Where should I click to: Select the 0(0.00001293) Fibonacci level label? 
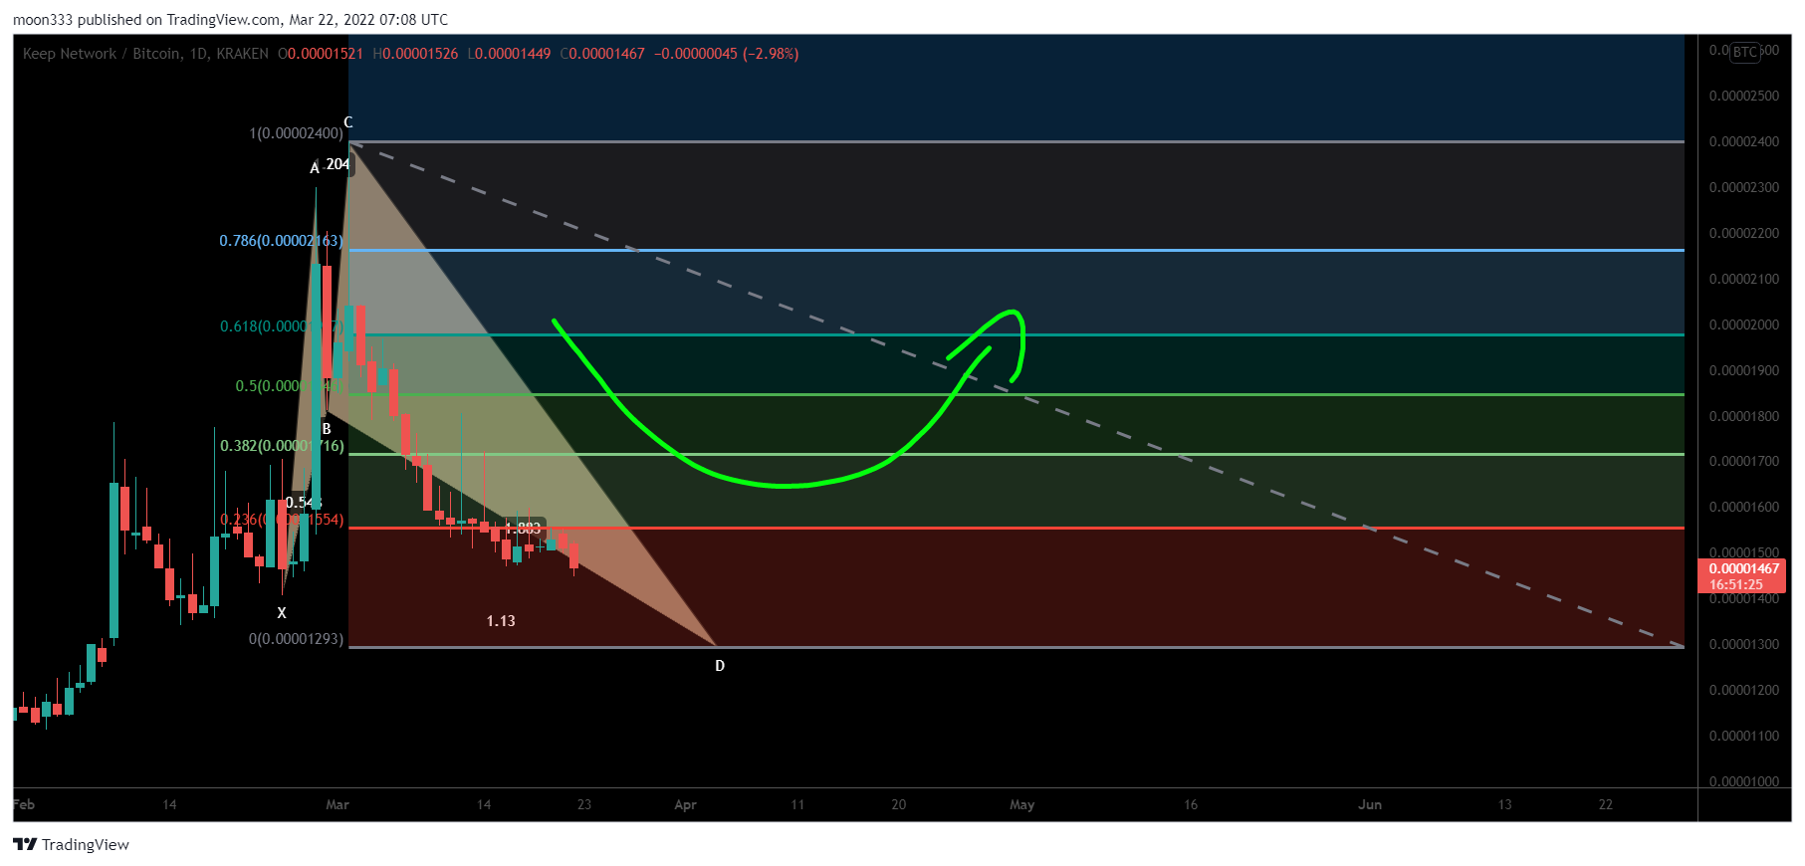click(x=296, y=639)
